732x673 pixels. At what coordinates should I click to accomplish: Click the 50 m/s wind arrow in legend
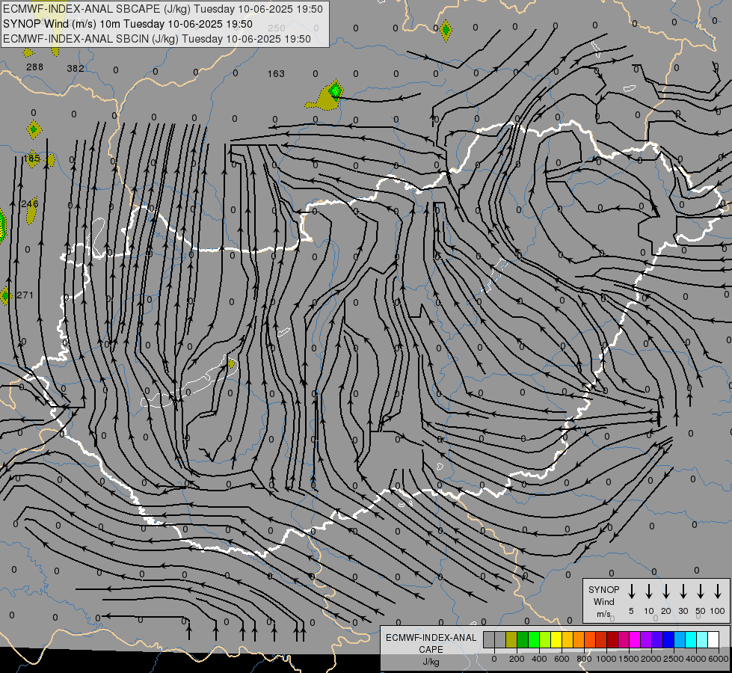coord(701,591)
